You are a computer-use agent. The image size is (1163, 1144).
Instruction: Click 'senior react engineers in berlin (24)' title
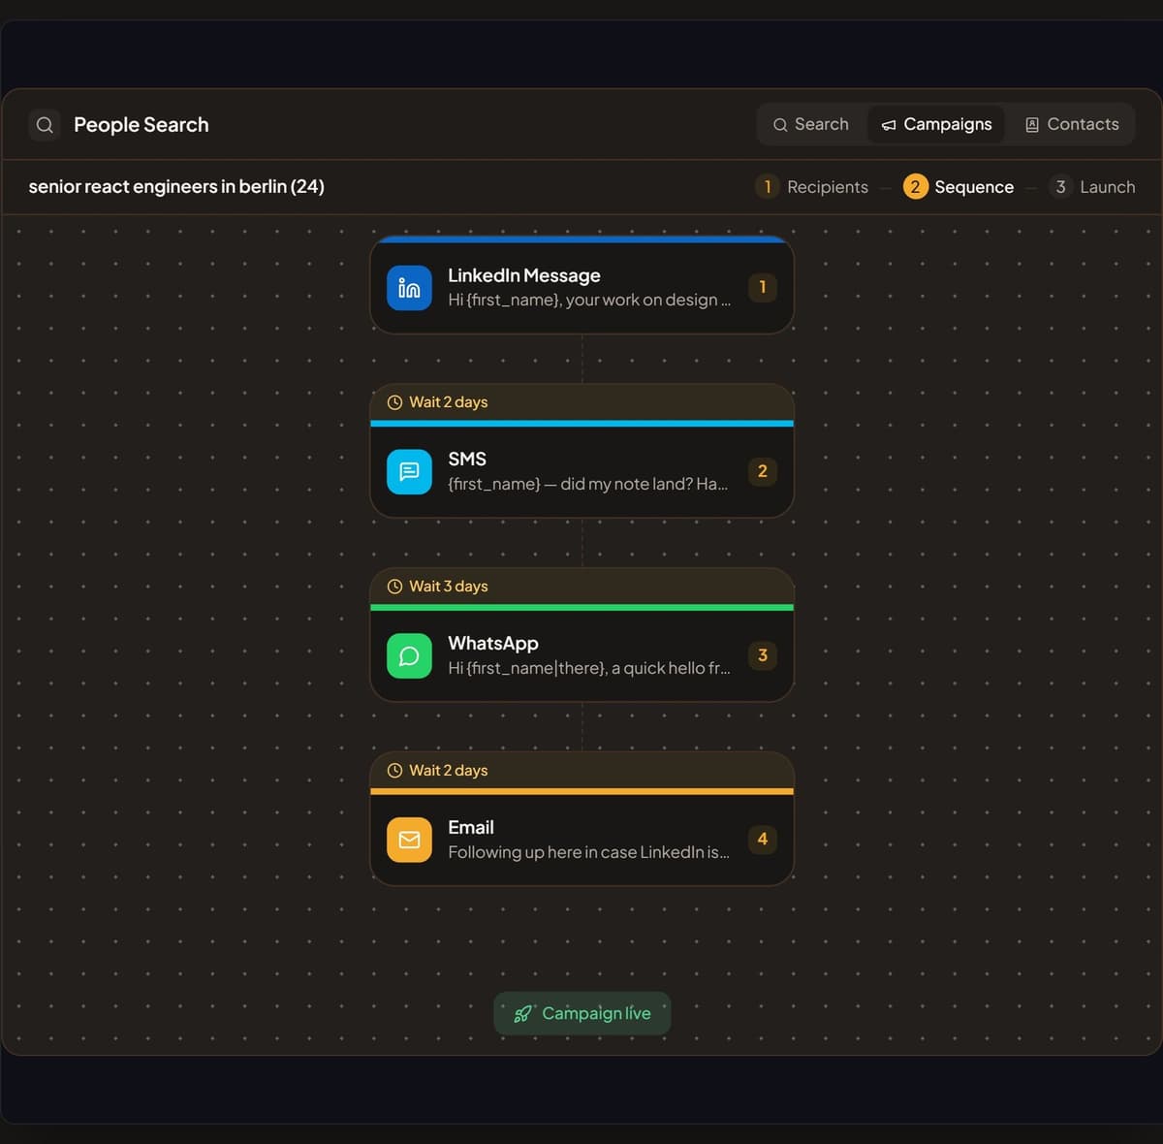click(176, 186)
